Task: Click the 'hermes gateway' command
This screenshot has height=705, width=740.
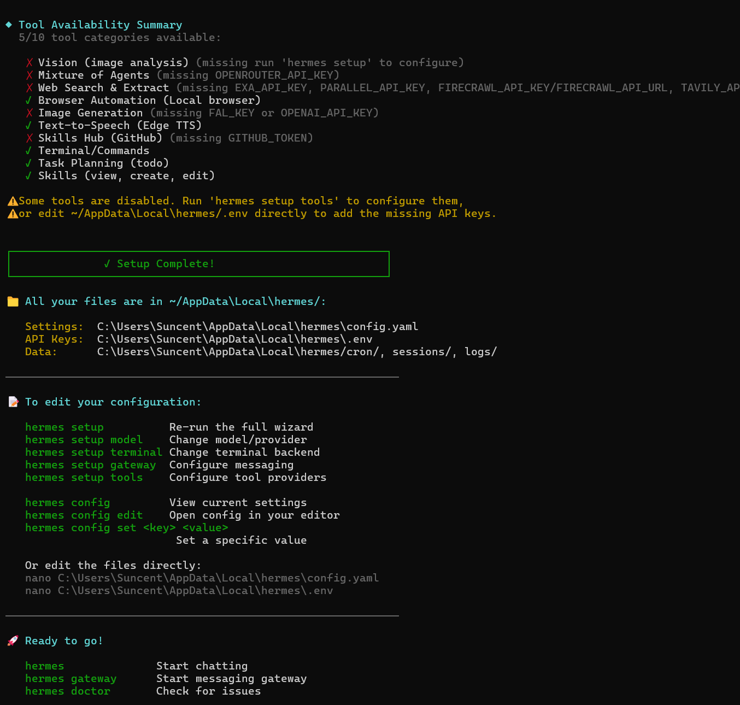Action: point(71,679)
